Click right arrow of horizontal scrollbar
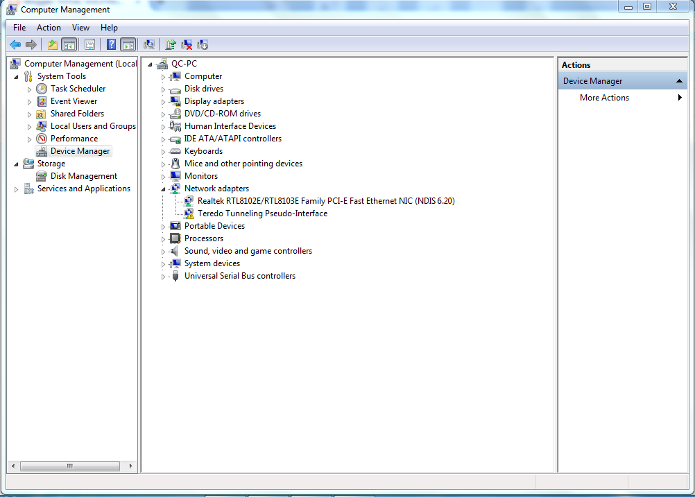Viewport: 695px width, 497px height. point(130,466)
